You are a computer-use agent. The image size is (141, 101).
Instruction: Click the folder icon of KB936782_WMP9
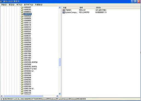(x=22, y=67)
